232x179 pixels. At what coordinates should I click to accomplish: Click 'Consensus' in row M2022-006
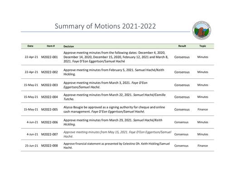[x=181, y=122]
